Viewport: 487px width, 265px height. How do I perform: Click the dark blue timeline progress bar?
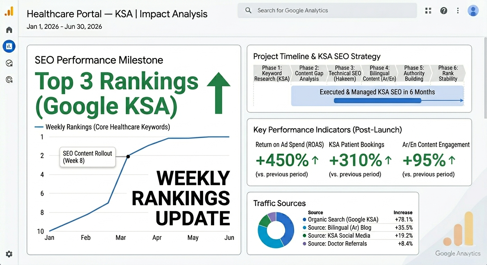coord(377,100)
